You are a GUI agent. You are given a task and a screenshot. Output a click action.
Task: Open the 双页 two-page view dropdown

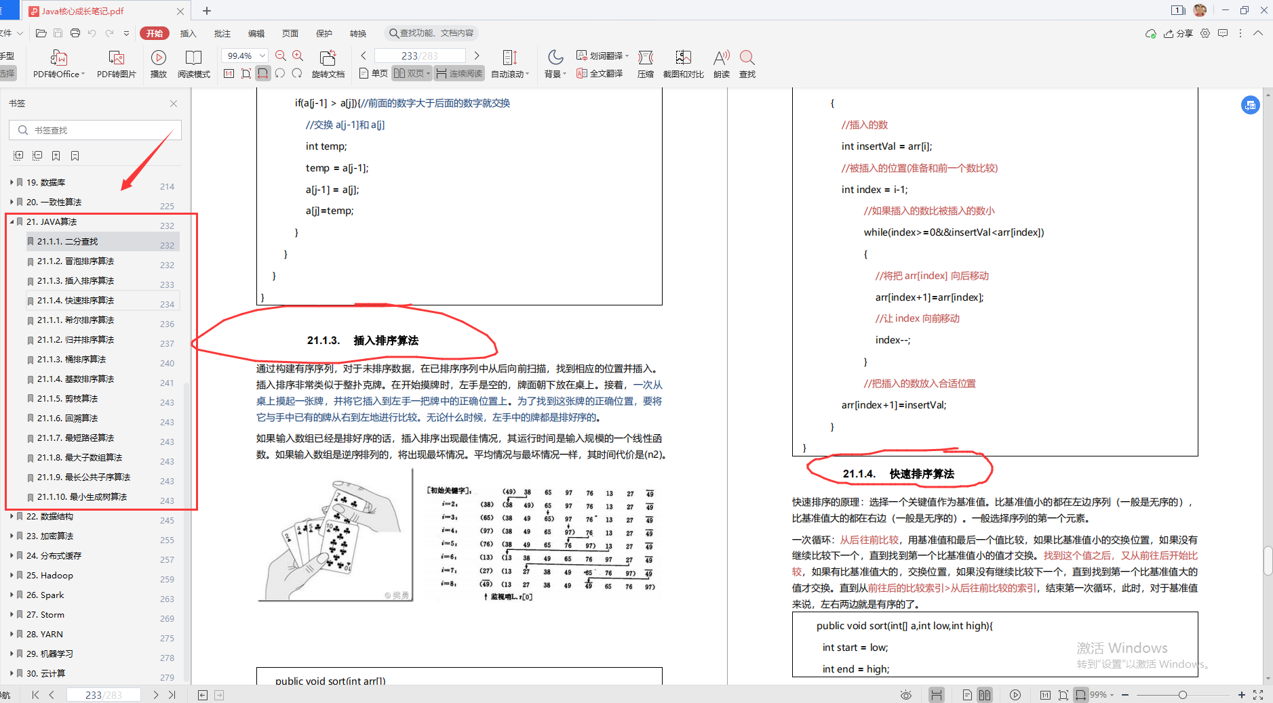click(x=411, y=73)
